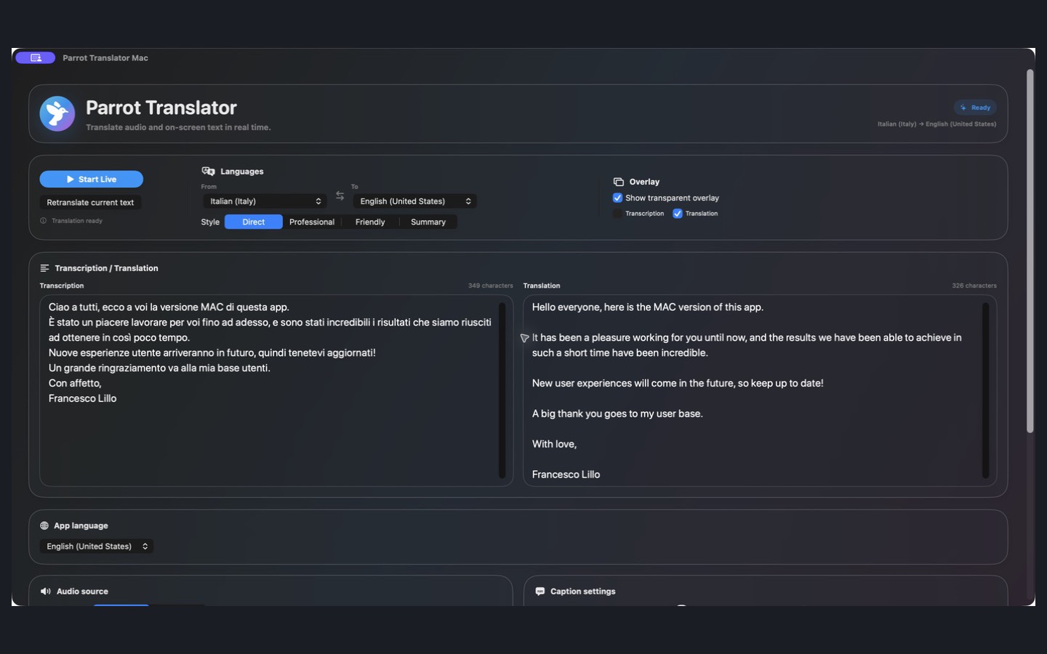
Task: Click "A big thank you goes to my user base."
Action: click(617, 413)
